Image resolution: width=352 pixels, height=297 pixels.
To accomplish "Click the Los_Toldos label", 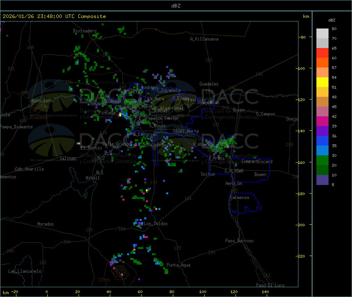I will (x=156, y=224).
